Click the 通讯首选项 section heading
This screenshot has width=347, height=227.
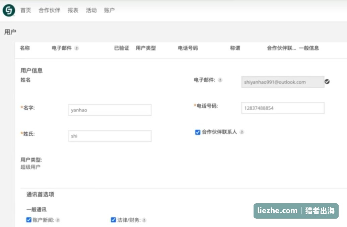coord(40,194)
